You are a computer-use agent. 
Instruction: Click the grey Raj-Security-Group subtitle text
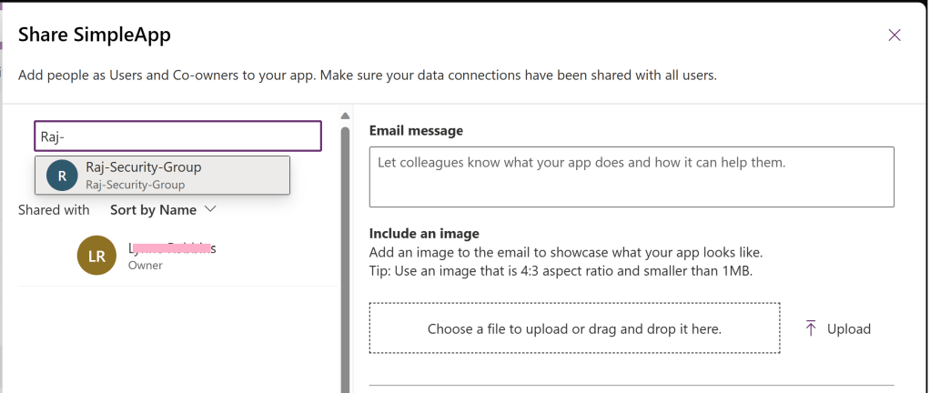136,185
